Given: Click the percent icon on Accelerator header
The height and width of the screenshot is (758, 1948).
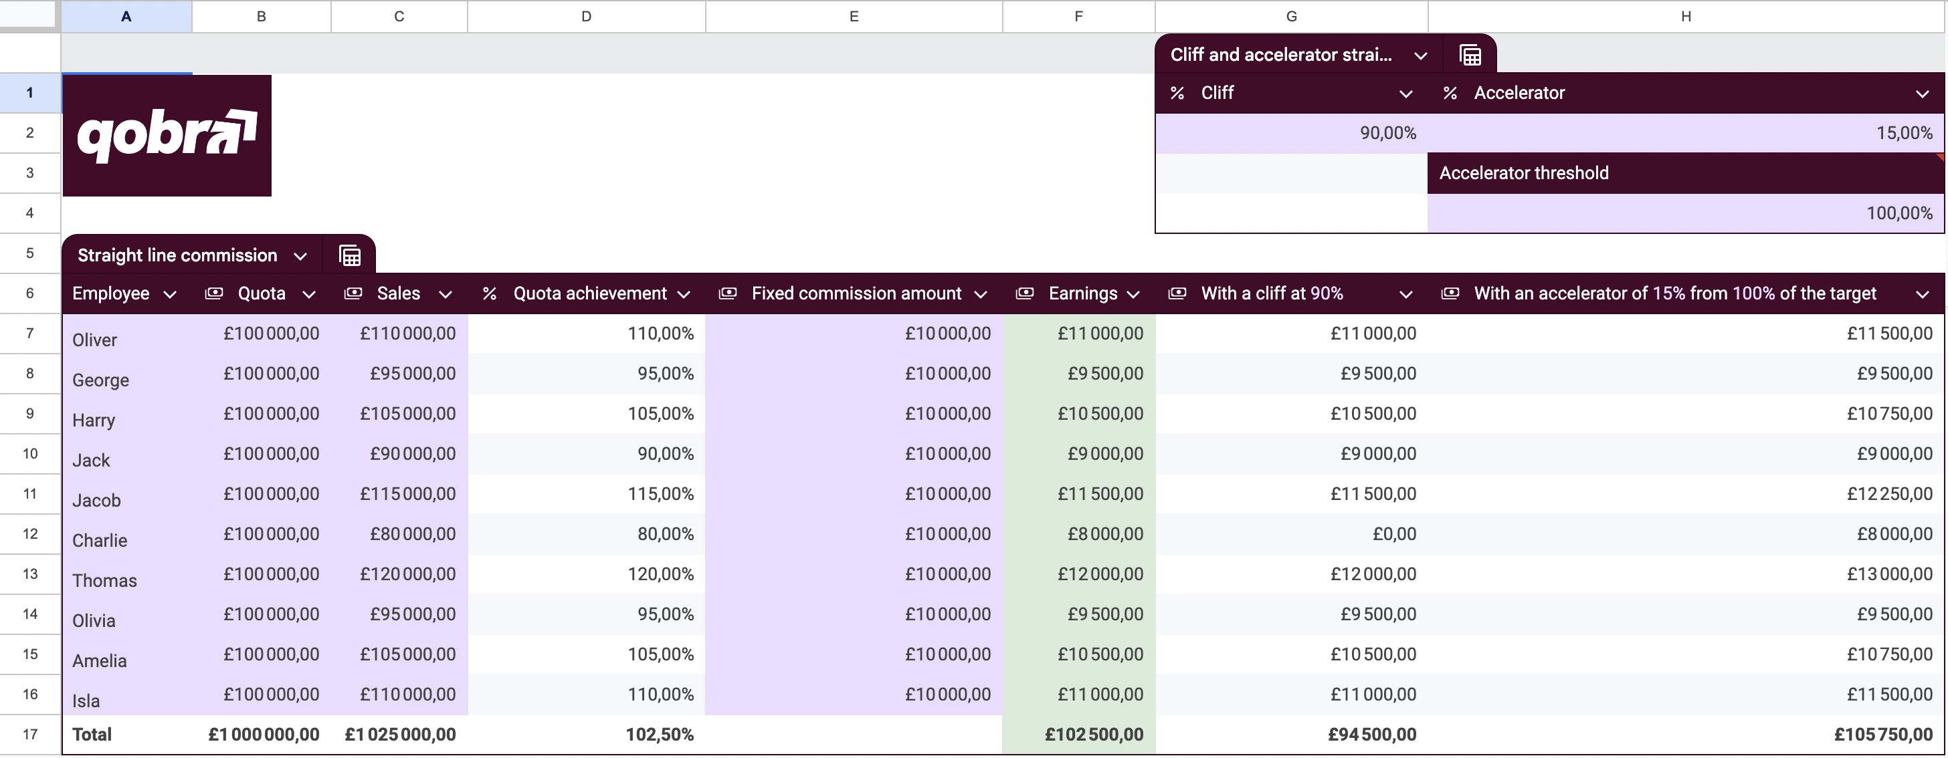Looking at the screenshot, I should click(1450, 93).
